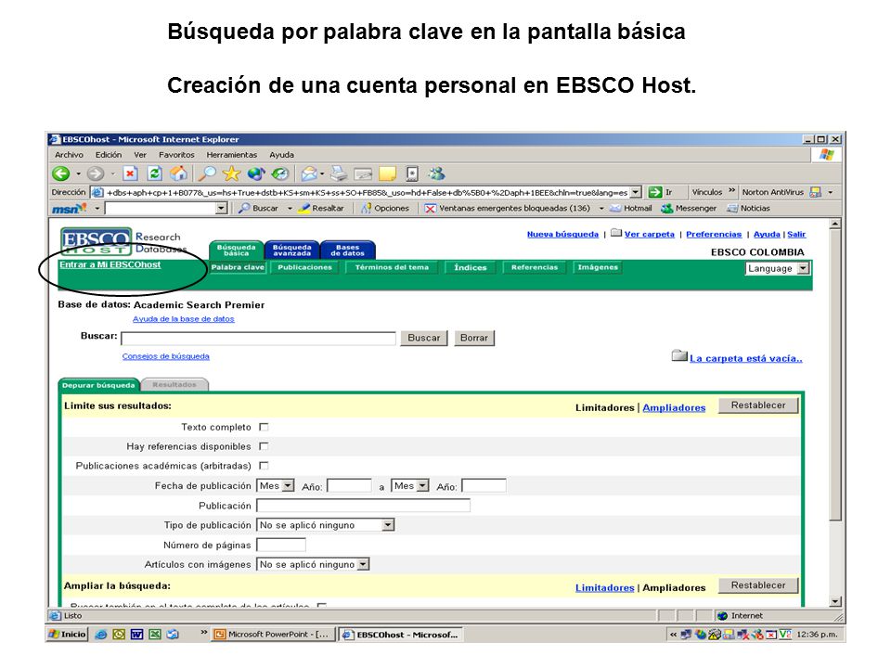This screenshot has width=891, height=668.
Task: Expand the Vínculos chevron
Action: pyautogui.click(x=732, y=191)
